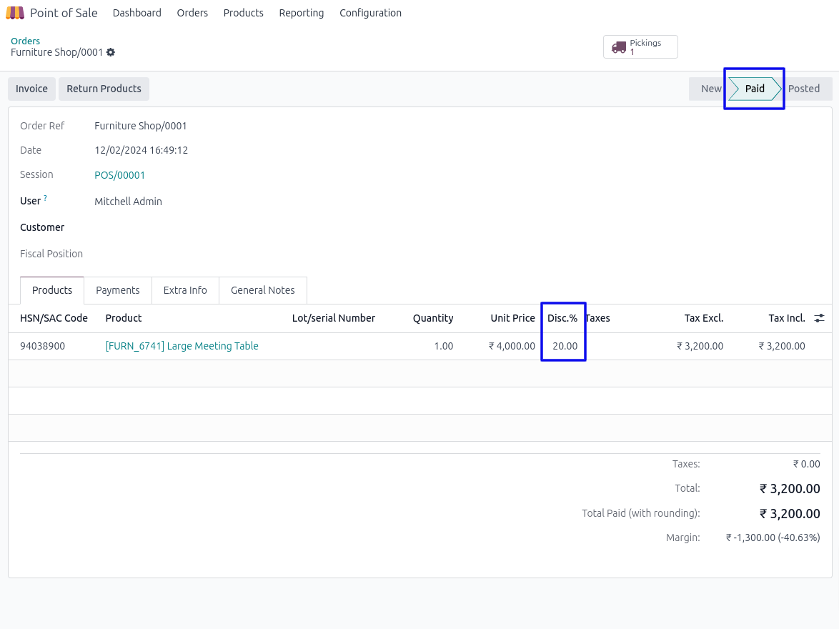Open the POS/00001 session link

tap(120, 175)
